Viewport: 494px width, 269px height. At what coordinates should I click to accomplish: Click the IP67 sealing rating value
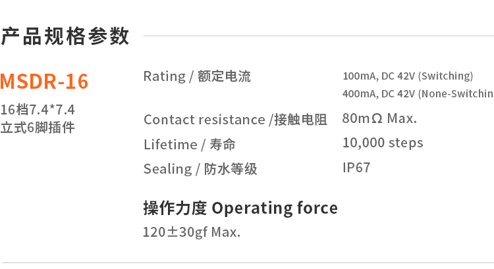pyautogui.click(x=356, y=168)
